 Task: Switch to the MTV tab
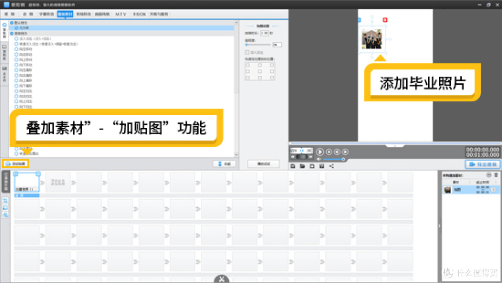point(121,14)
